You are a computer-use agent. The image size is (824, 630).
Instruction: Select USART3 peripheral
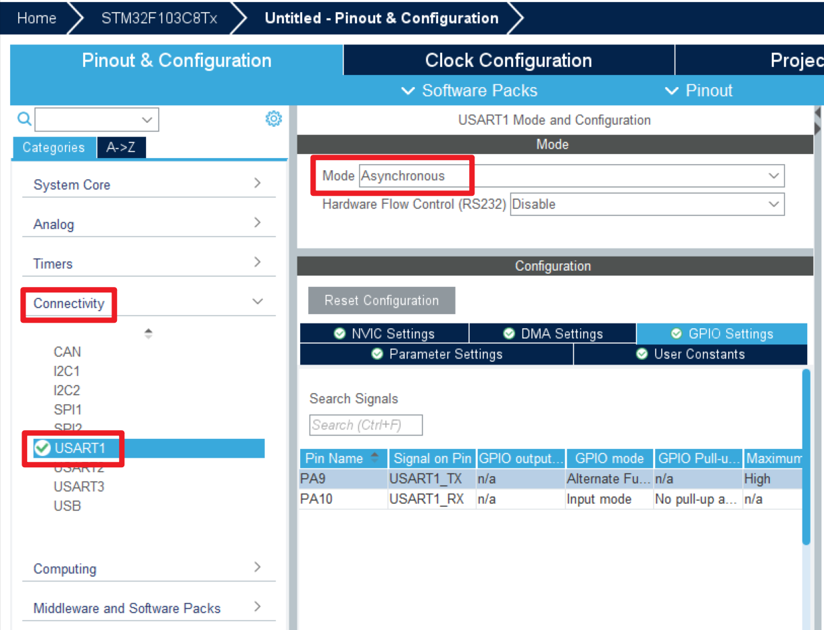tap(79, 486)
